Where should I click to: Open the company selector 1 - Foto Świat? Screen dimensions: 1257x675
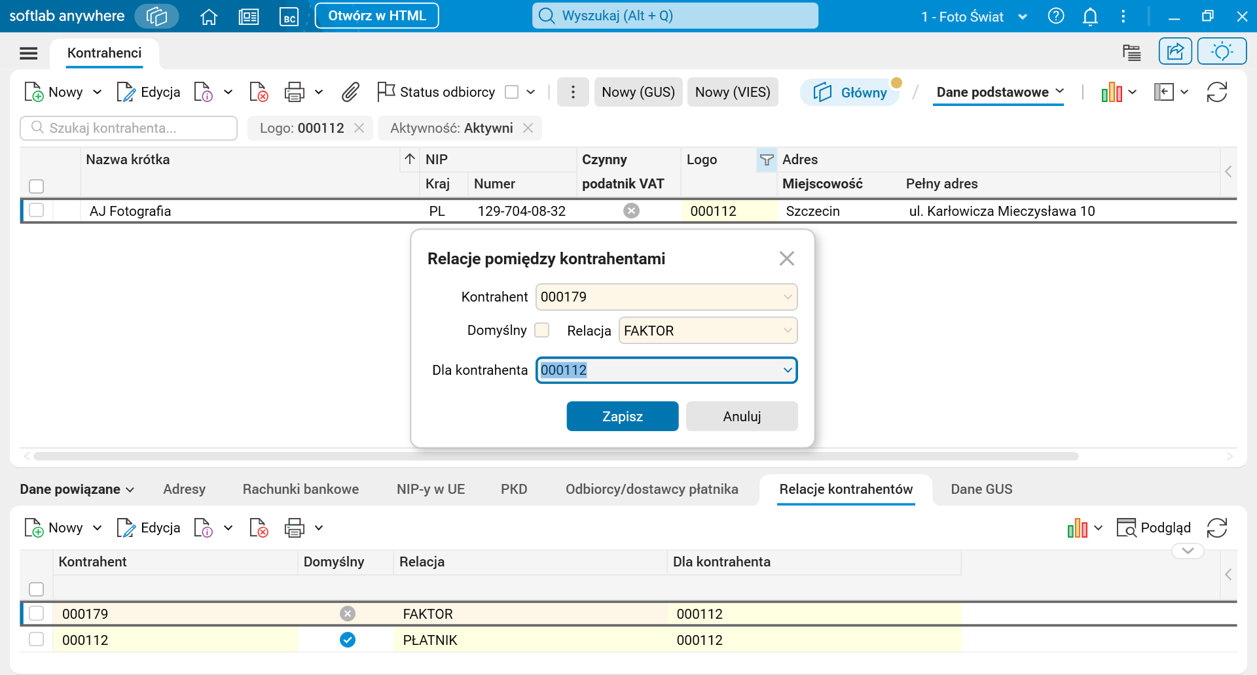(974, 16)
